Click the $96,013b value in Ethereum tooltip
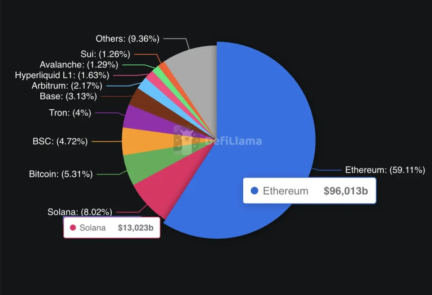Screen dimensions: 432x295 346,191
